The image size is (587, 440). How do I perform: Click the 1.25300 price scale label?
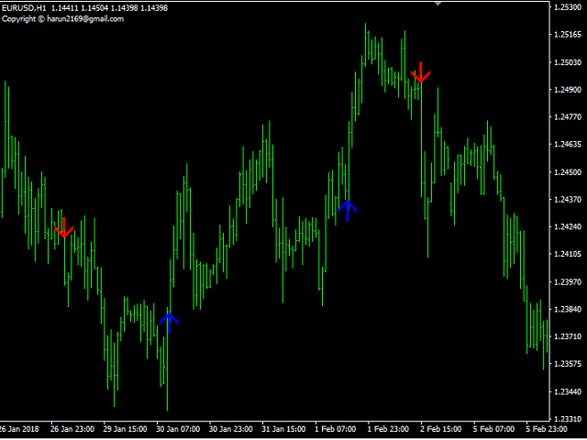click(568, 7)
